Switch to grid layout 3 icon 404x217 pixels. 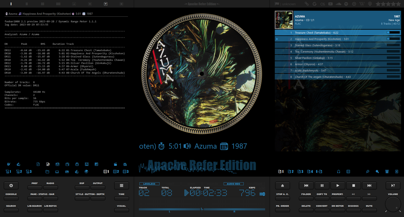point(126,172)
